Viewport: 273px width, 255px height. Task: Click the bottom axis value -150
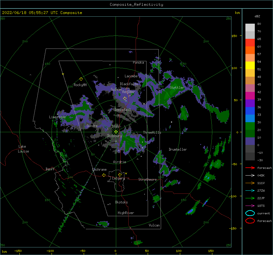18,251
